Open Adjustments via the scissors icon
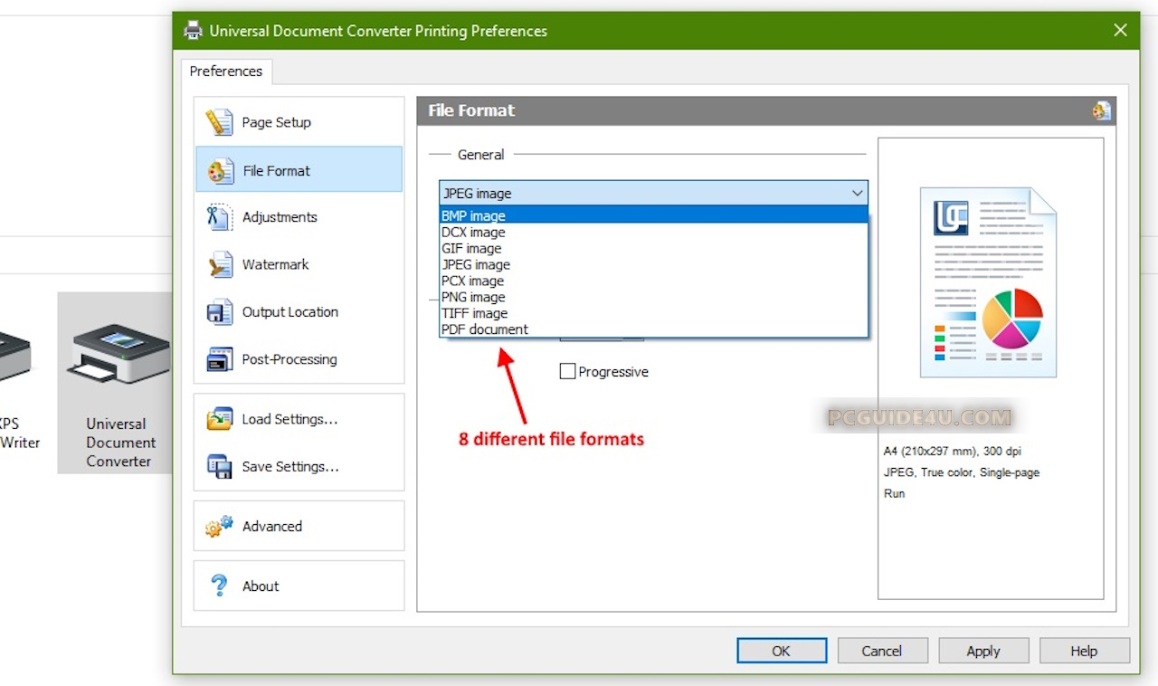 (219, 217)
